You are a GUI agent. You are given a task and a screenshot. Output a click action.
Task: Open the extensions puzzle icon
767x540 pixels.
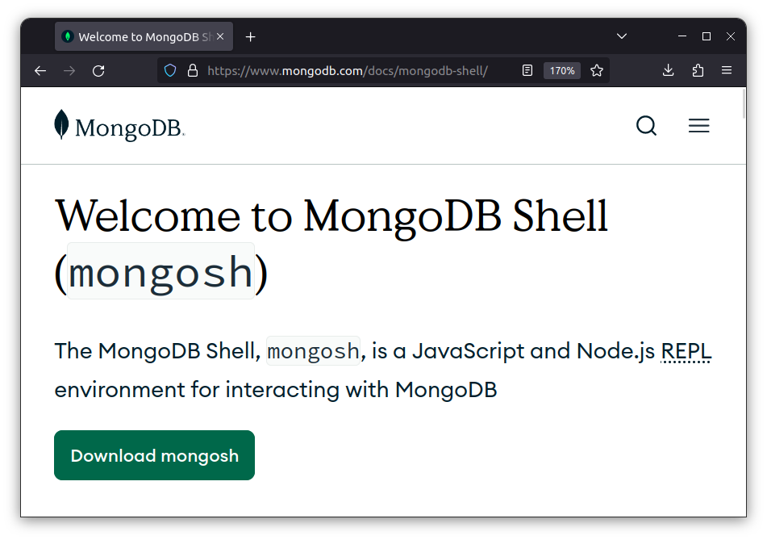[698, 71]
